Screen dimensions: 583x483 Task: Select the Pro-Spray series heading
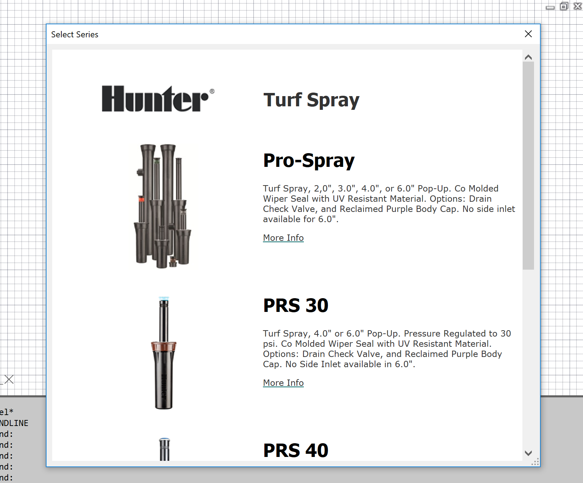coord(309,161)
